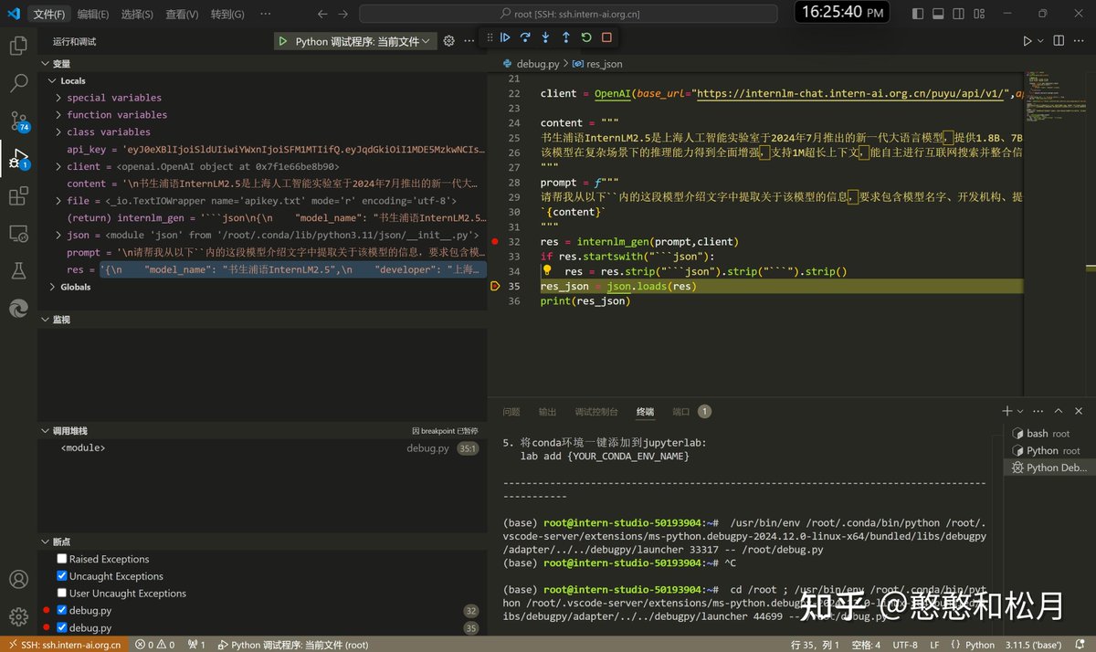Open launch.json via the gear icon
This screenshot has height=652, width=1096.
point(448,41)
